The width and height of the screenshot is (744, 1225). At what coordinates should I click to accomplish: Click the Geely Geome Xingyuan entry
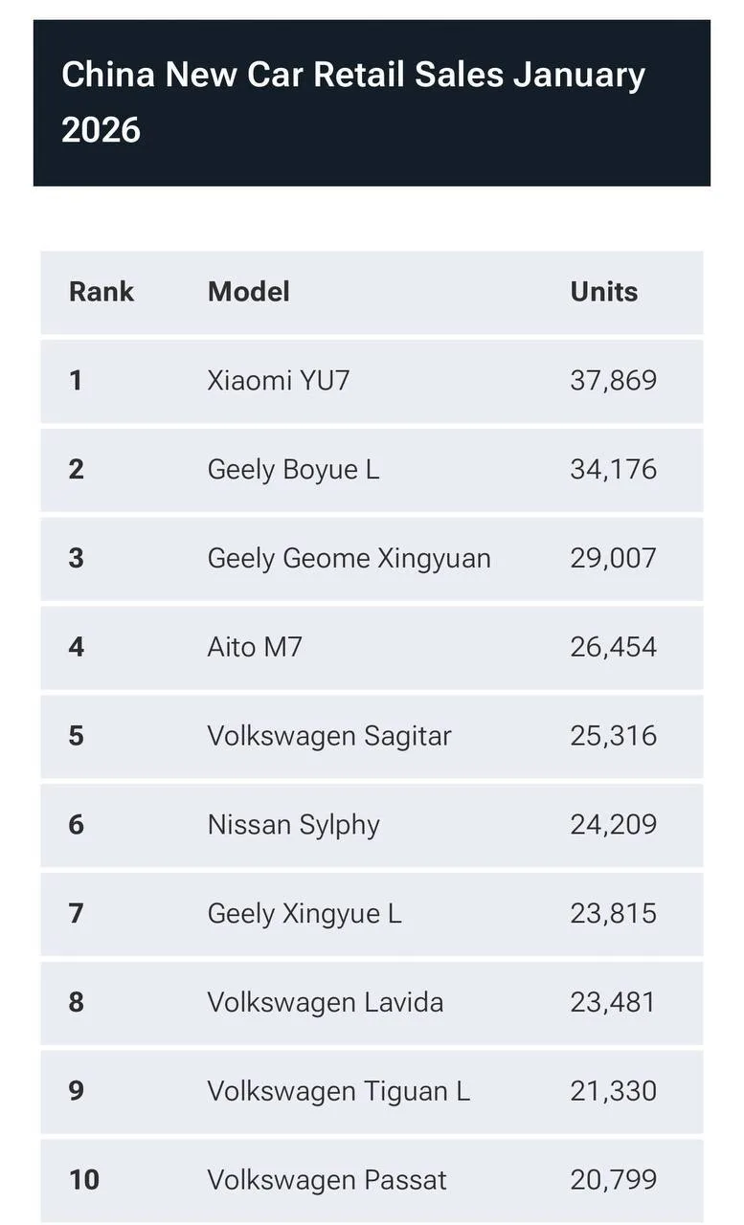[x=349, y=558]
